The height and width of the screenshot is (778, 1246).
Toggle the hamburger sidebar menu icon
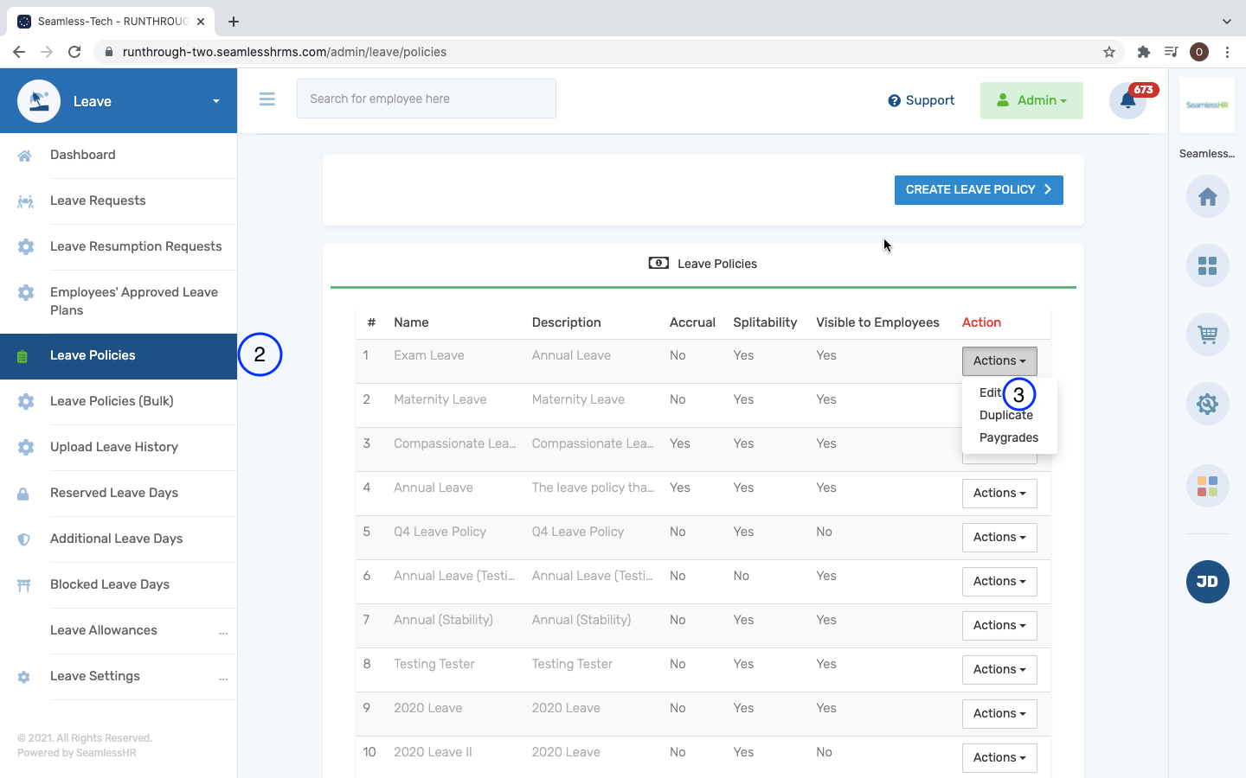267,99
